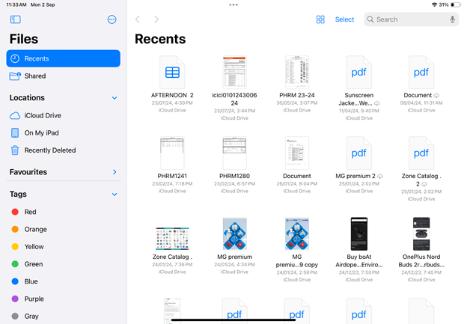Open iCloud Drive location

pos(63,115)
